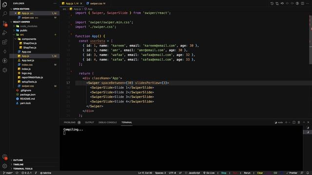This screenshot has height=175, width=312.
Task: Collapse the REACT-SWIPER project section
Action: click(x=21, y=22)
